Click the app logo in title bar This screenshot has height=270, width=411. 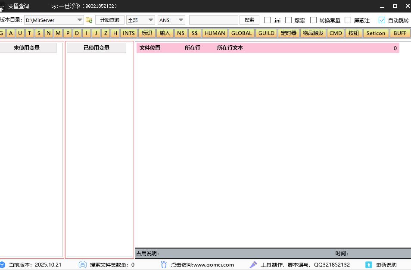click(x=2, y=6)
